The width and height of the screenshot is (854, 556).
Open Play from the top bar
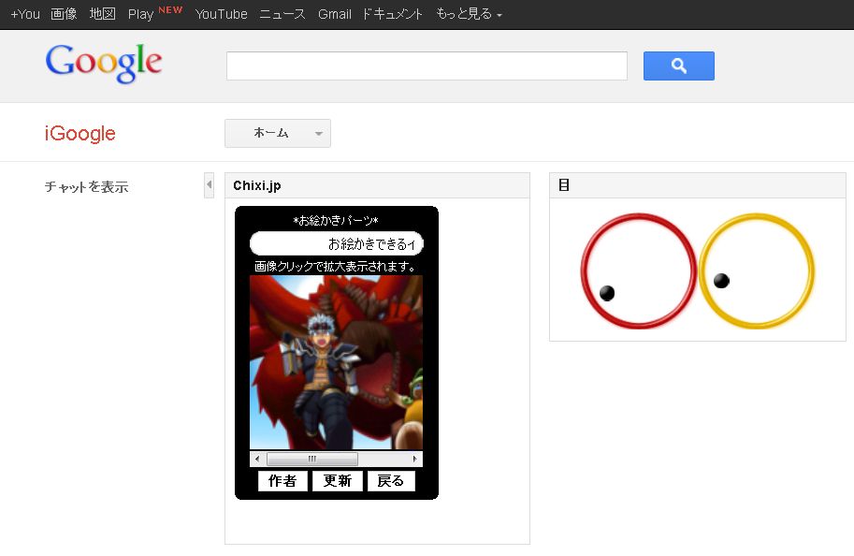[141, 14]
